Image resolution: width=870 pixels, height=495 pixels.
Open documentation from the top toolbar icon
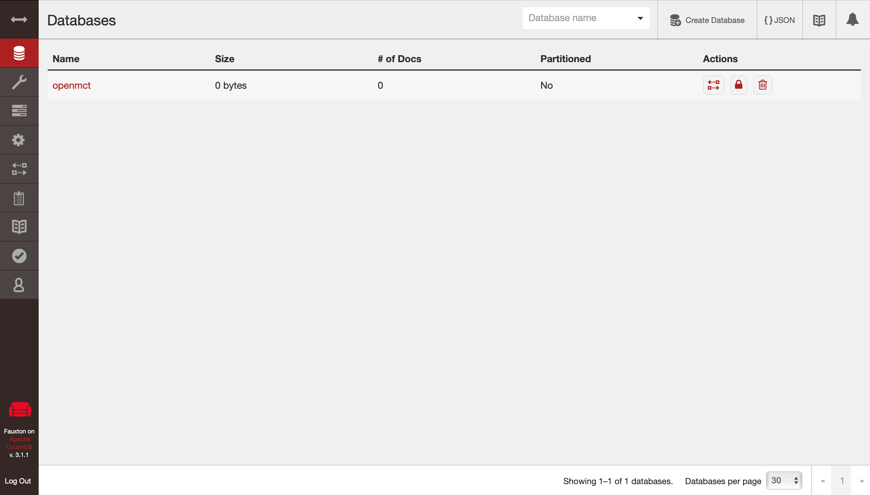click(x=818, y=20)
